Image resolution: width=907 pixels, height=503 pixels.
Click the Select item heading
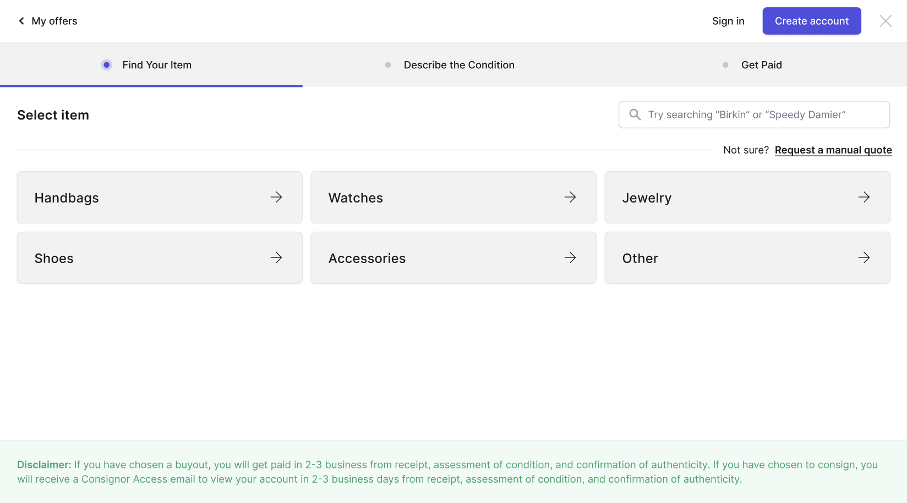(53, 115)
